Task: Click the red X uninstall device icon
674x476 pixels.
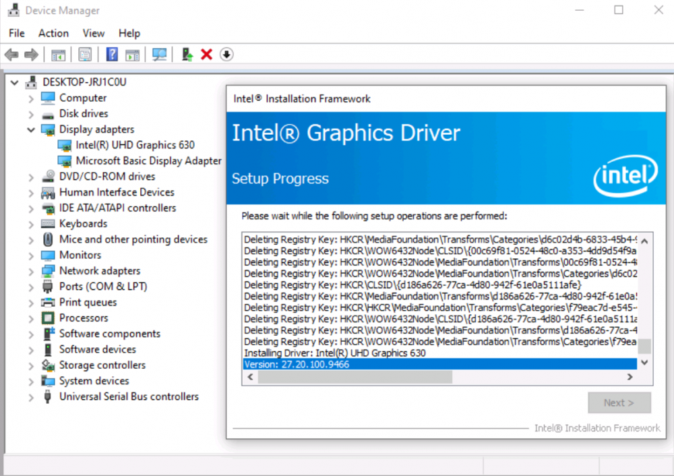Action: pyautogui.click(x=207, y=55)
